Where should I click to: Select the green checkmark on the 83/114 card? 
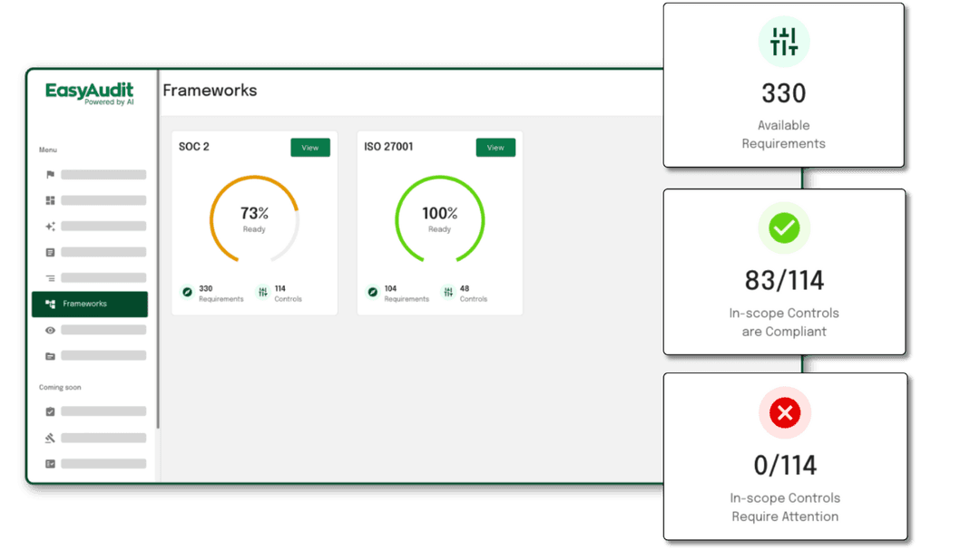pos(784,229)
